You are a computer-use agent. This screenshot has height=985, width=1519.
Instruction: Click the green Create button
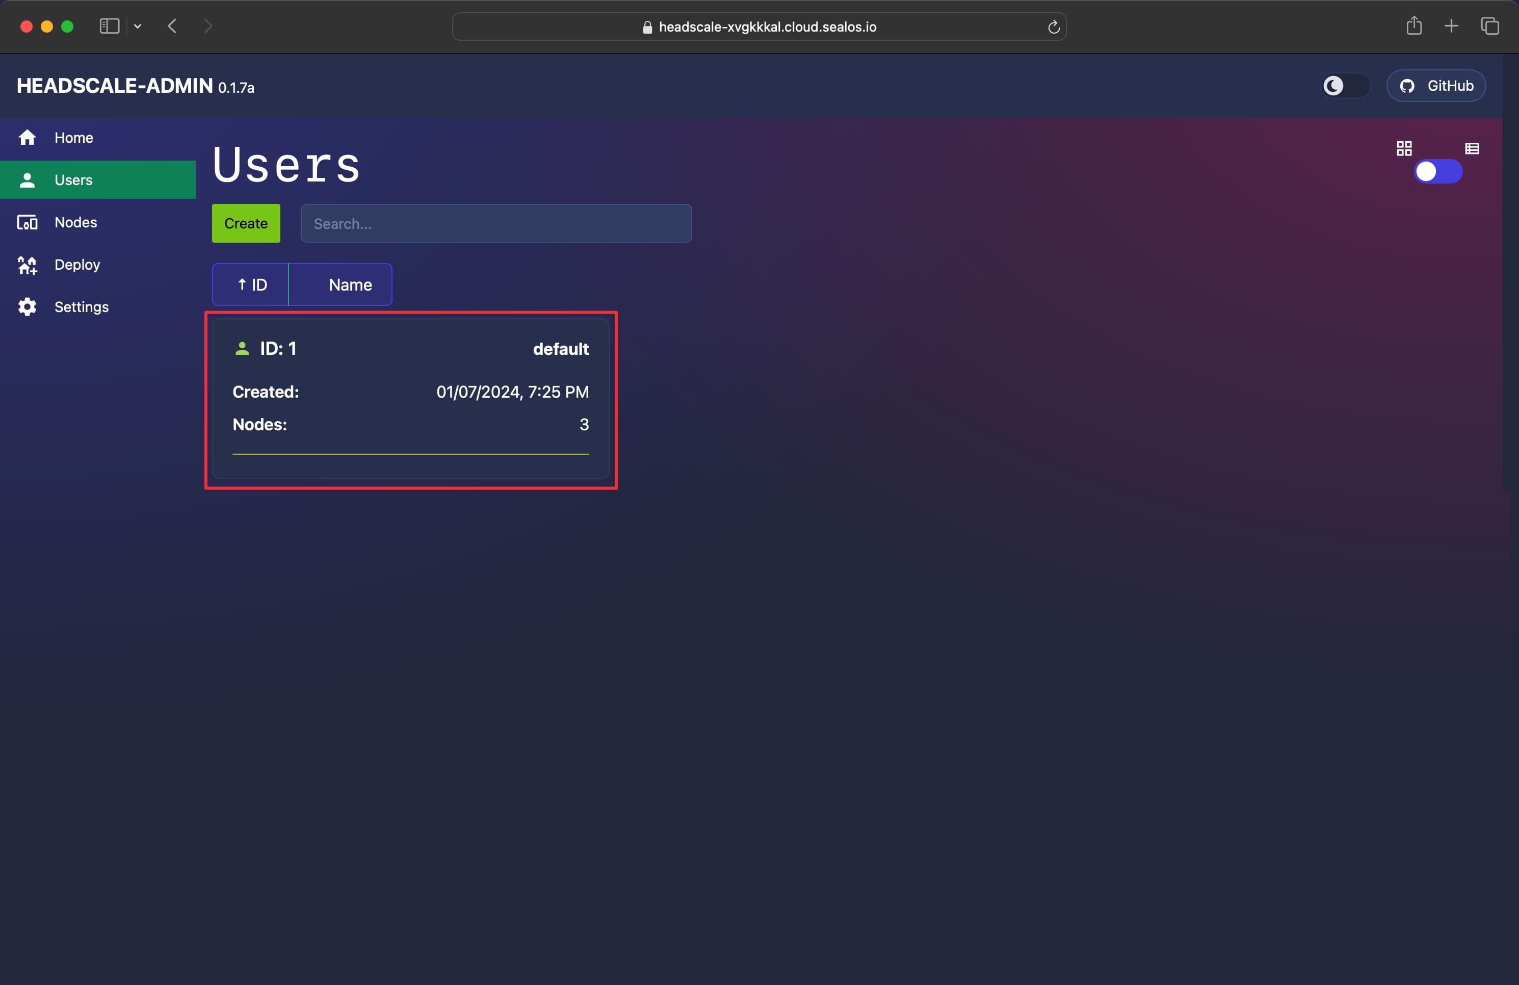click(x=246, y=223)
